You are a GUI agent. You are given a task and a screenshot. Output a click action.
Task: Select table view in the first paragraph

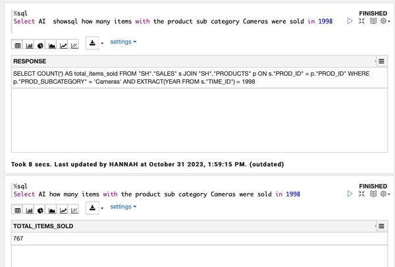tap(18, 45)
